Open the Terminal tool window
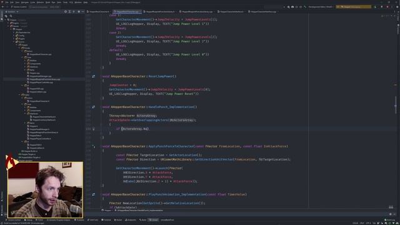Screen dimensions: 400x225 tap(106, 220)
